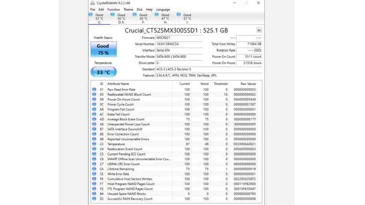The height and width of the screenshot is (205, 365).
Task: Open the Theme menu
Action: [128, 9]
